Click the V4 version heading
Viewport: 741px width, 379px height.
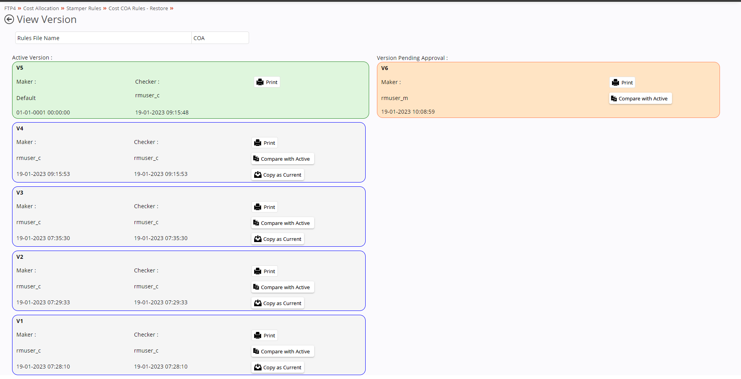20,128
